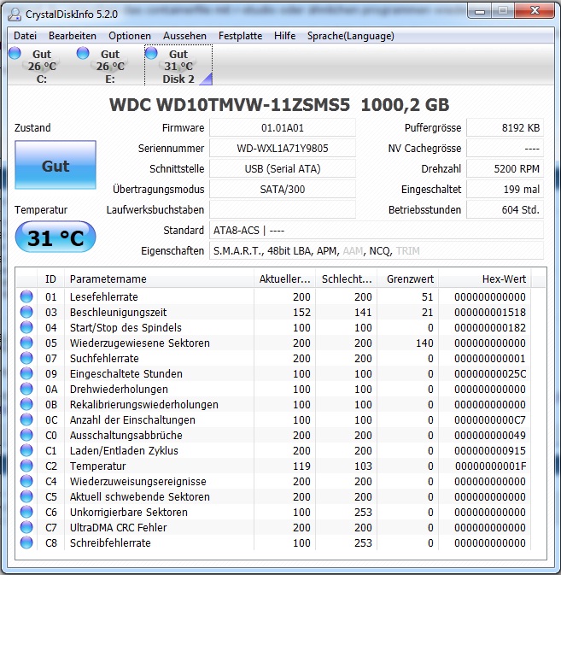Click status orb of Ausschaltungsabbrüche row
This screenshot has width=561, height=645.
(26, 435)
